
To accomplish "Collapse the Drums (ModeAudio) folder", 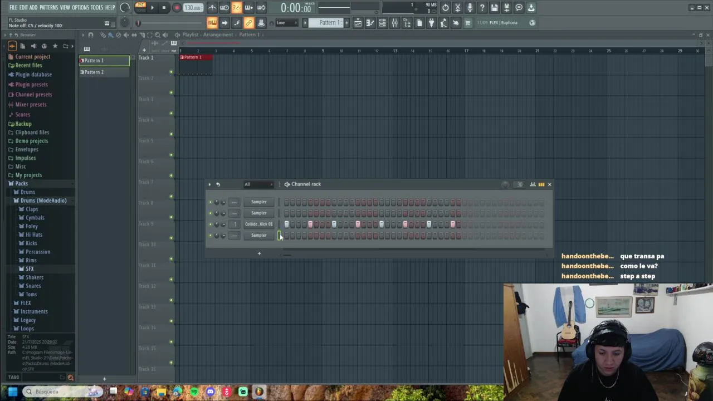I will [x=43, y=200].
